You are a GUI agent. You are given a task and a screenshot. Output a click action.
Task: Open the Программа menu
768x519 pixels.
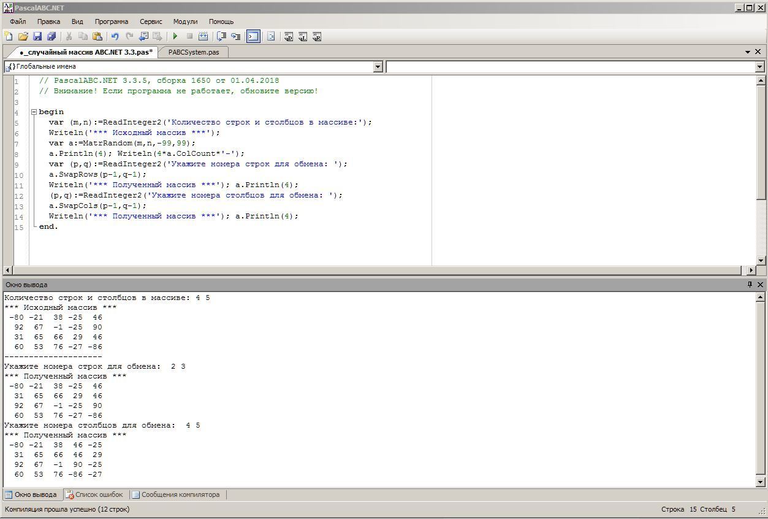[x=112, y=21]
